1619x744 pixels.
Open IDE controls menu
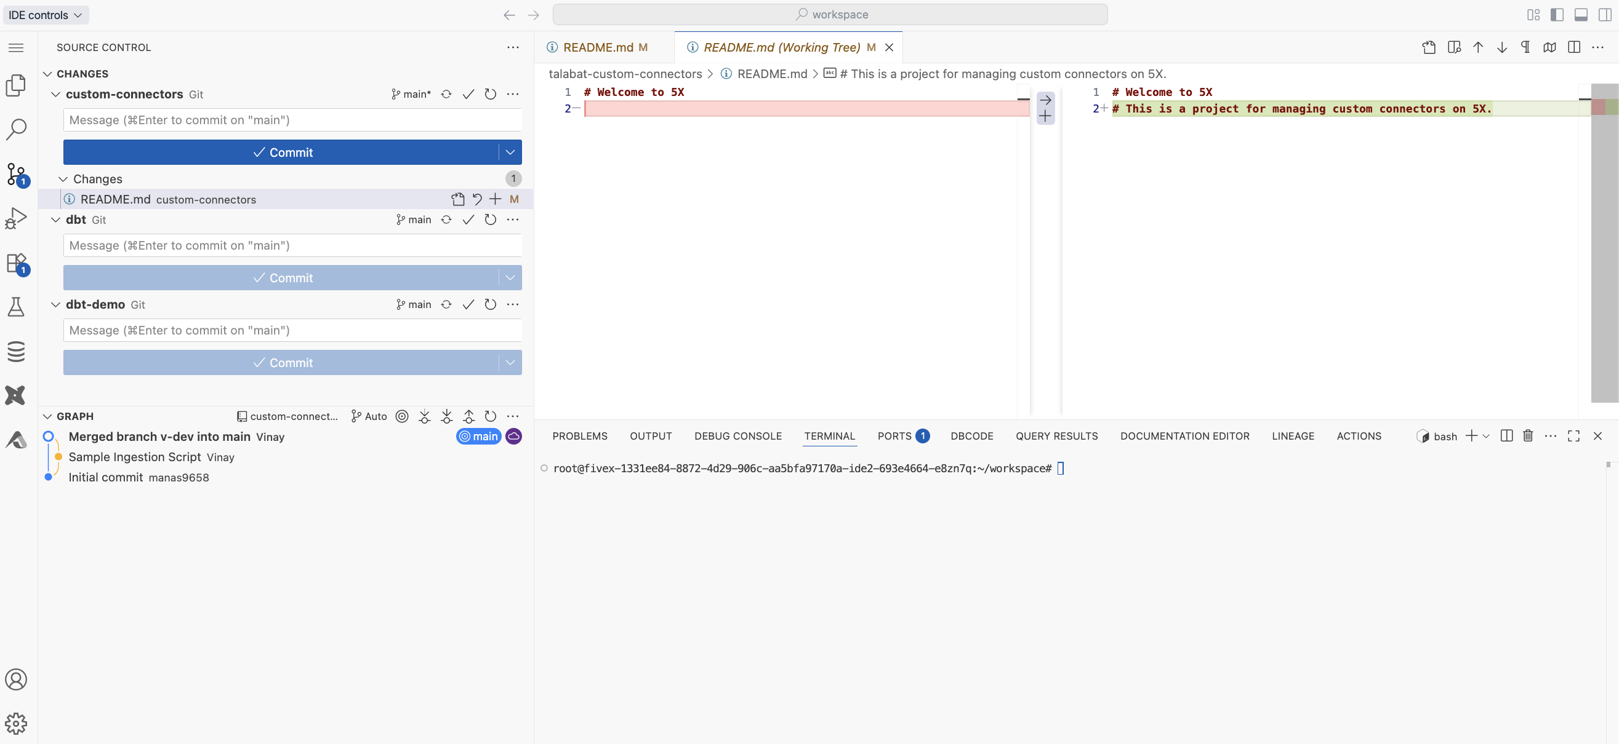point(46,14)
